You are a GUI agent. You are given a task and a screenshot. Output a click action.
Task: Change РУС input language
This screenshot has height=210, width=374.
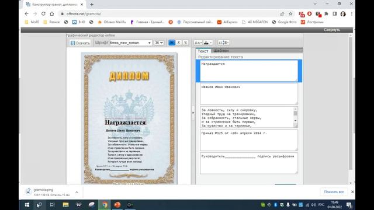coord(321,205)
